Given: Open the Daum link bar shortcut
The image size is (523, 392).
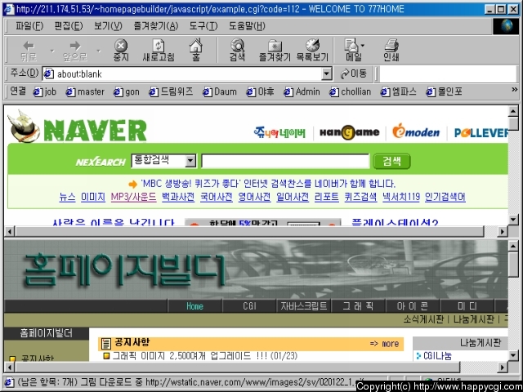Looking at the screenshot, I should tap(220, 91).
